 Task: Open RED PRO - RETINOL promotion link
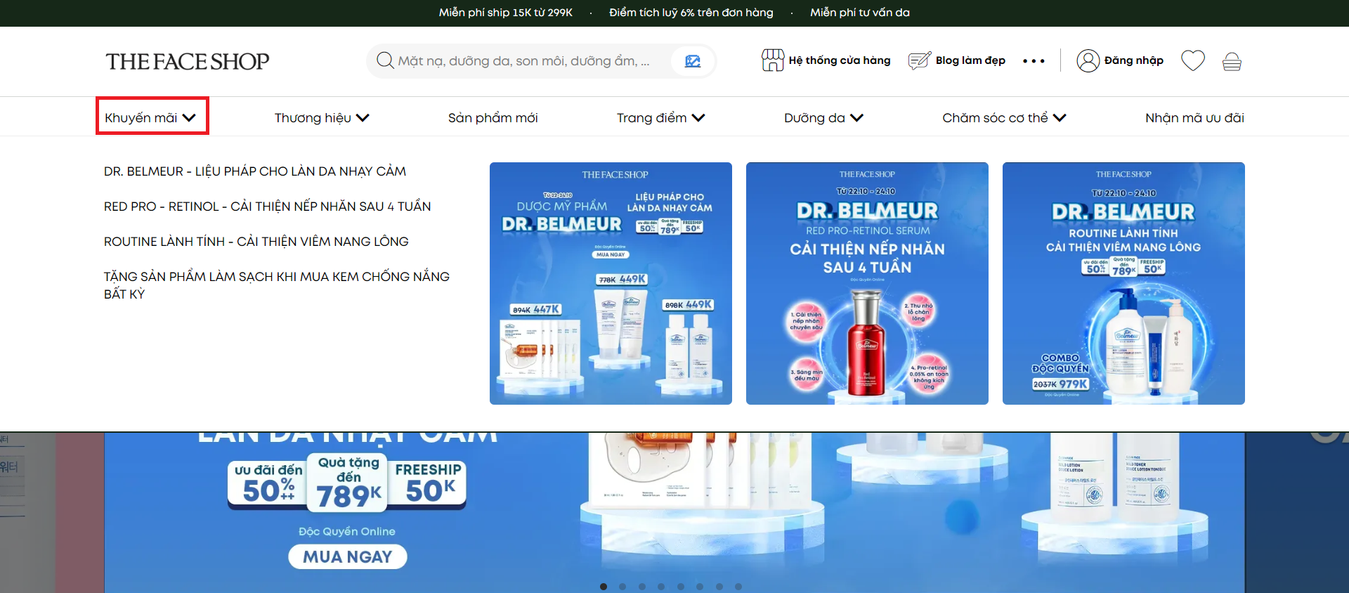point(268,207)
